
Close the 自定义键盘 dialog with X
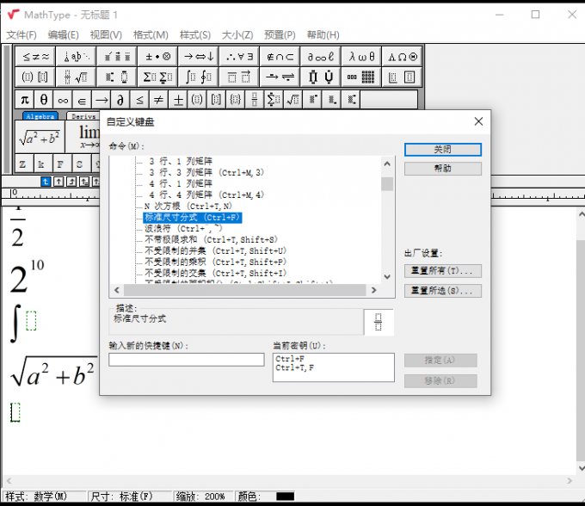coord(478,121)
